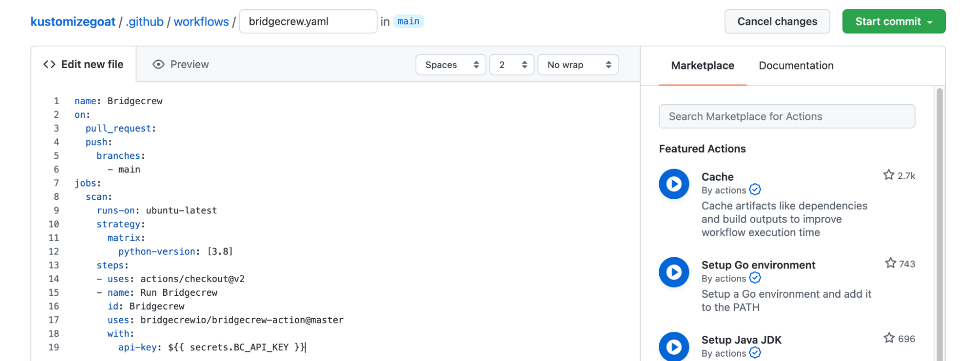The width and height of the screenshot is (974, 361).
Task: Click the 'pull_request:' line in the editor
Action: 121,128
